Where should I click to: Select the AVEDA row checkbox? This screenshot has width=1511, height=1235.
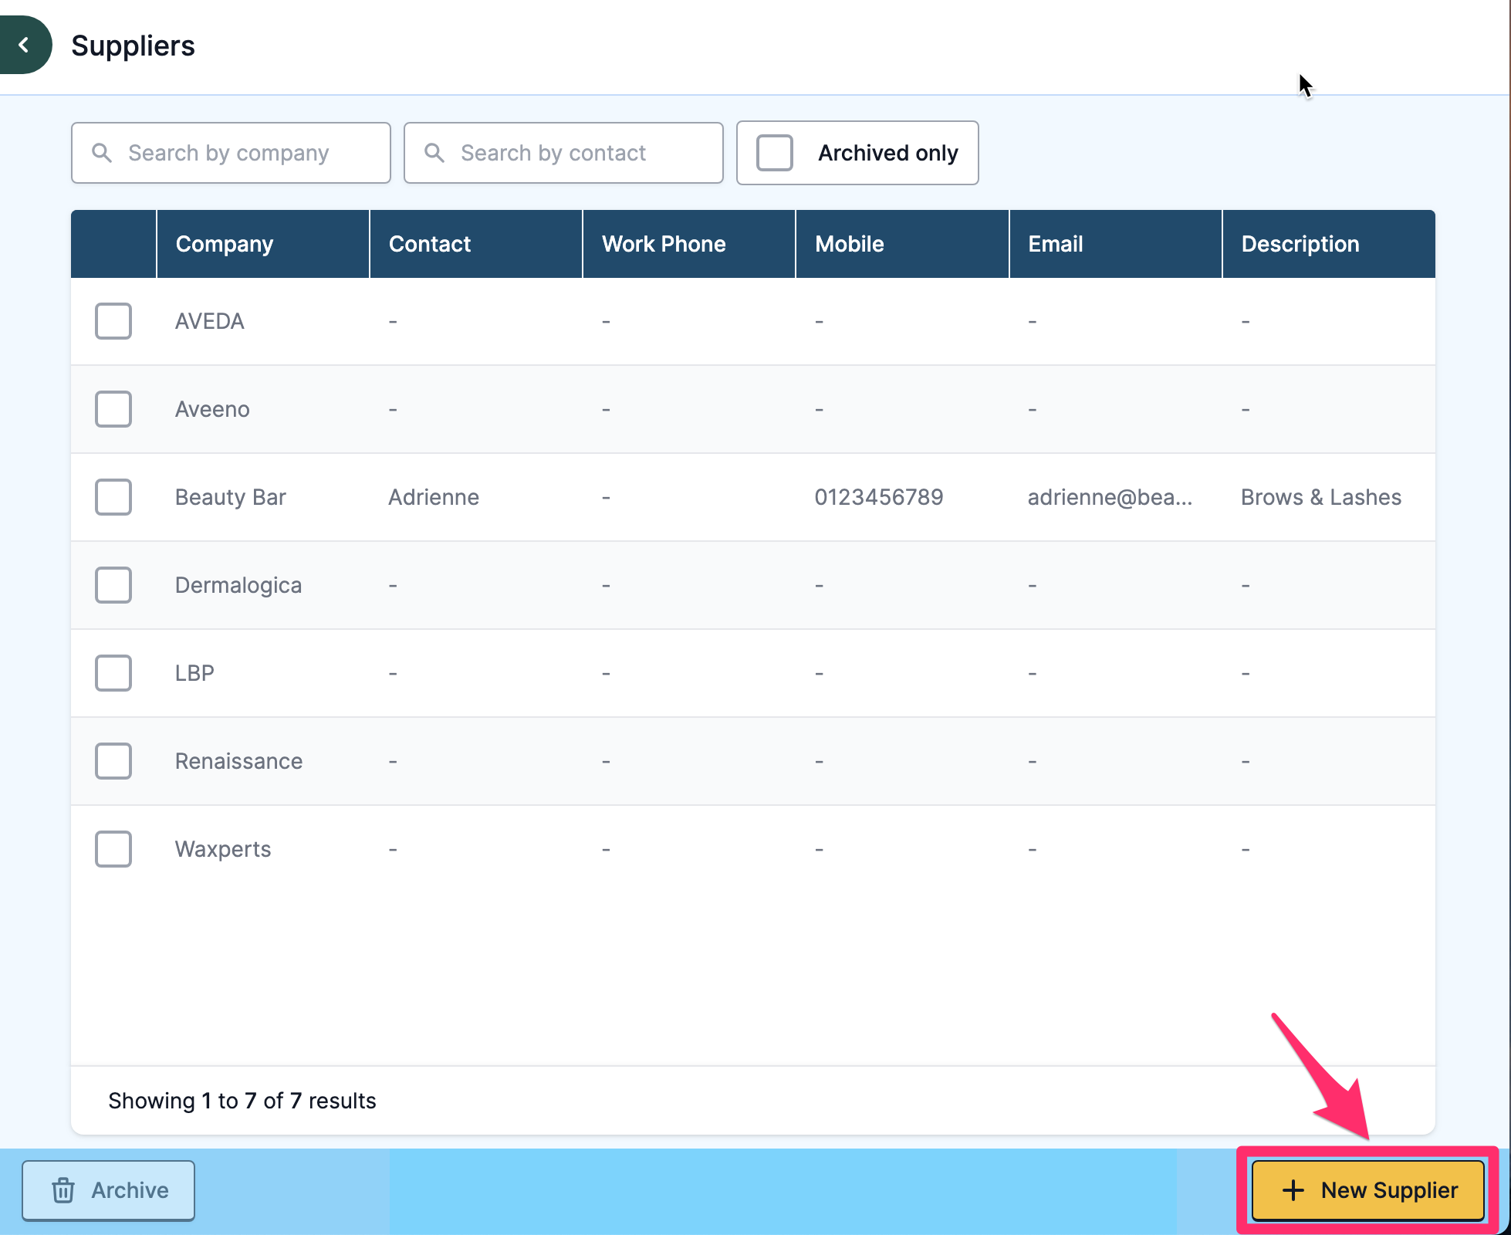click(113, 321)
